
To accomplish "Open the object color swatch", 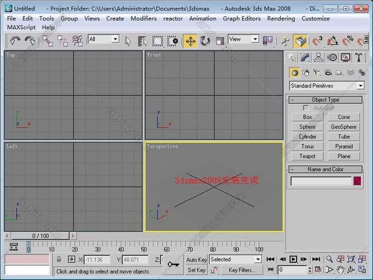I will pyautogui.click(x=358, y=181).
